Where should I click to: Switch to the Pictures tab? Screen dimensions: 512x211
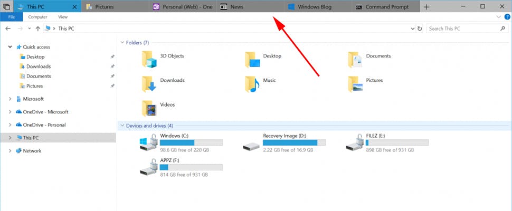point(115,6)
